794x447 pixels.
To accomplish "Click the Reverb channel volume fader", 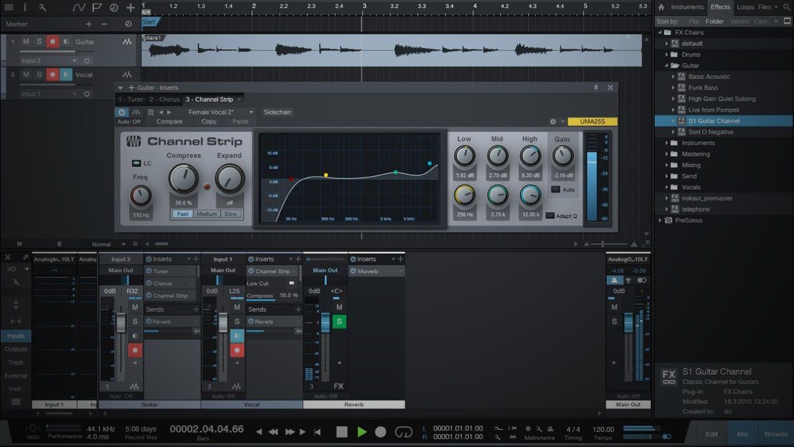I will [325, 322].
